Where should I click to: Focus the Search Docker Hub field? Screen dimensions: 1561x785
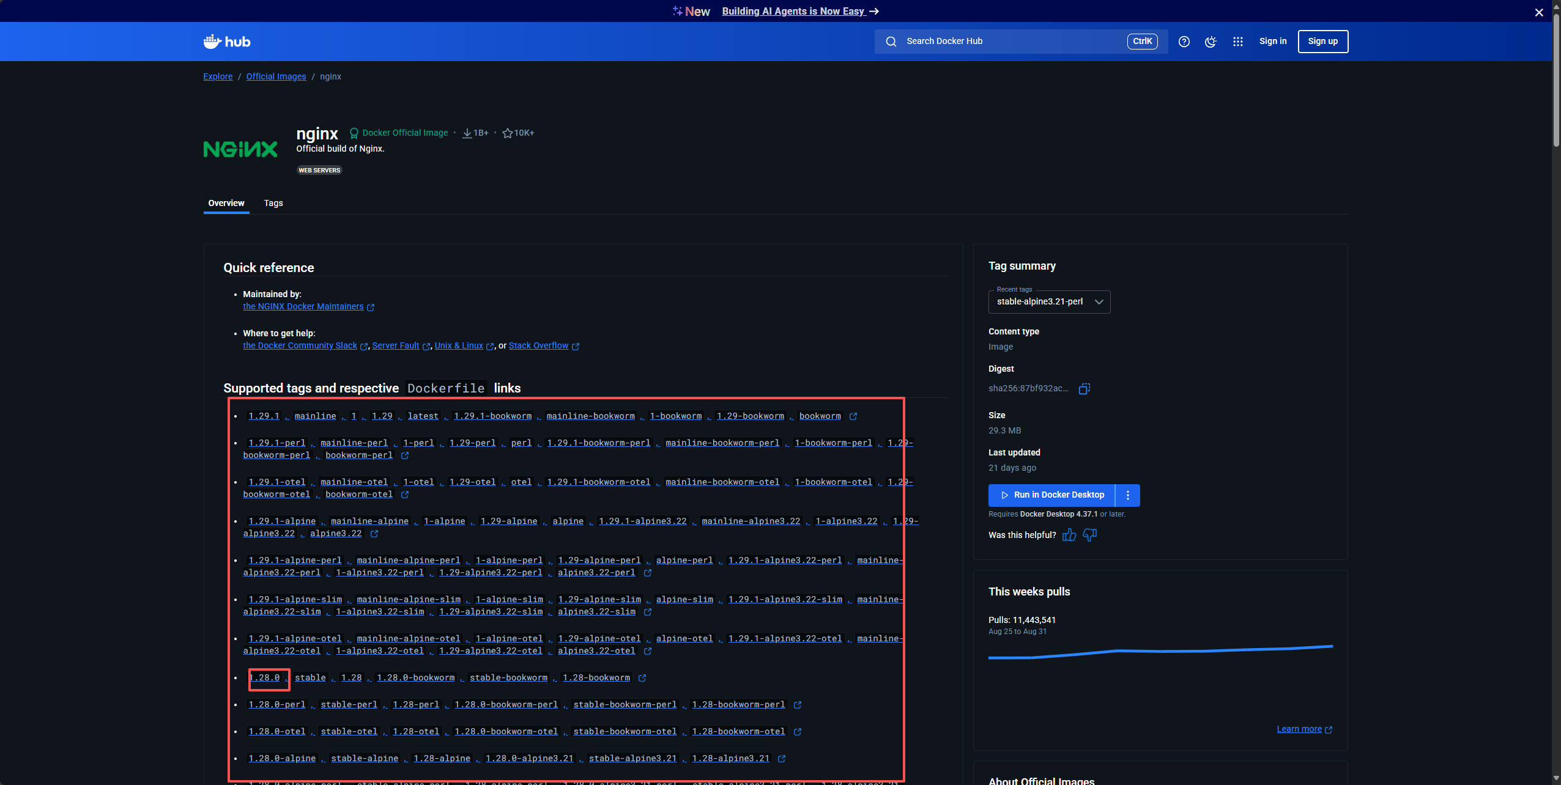click(1021, 42)
